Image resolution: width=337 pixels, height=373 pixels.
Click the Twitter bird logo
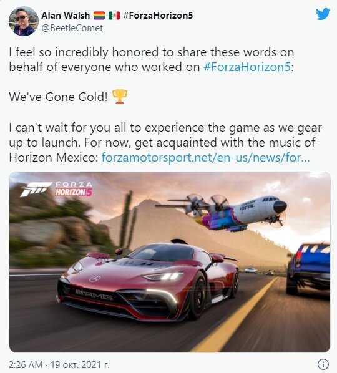pyautogui.click(x=323, y=14)
